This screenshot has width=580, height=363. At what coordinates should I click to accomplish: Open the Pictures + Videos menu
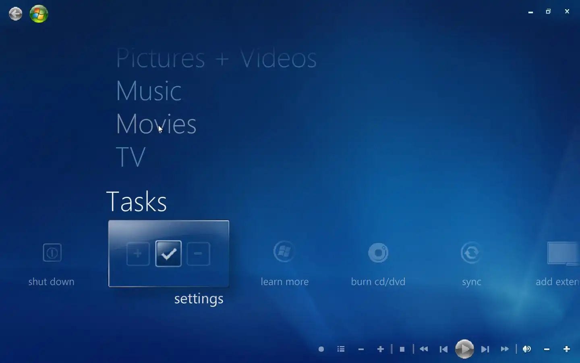tap(216, 58)
